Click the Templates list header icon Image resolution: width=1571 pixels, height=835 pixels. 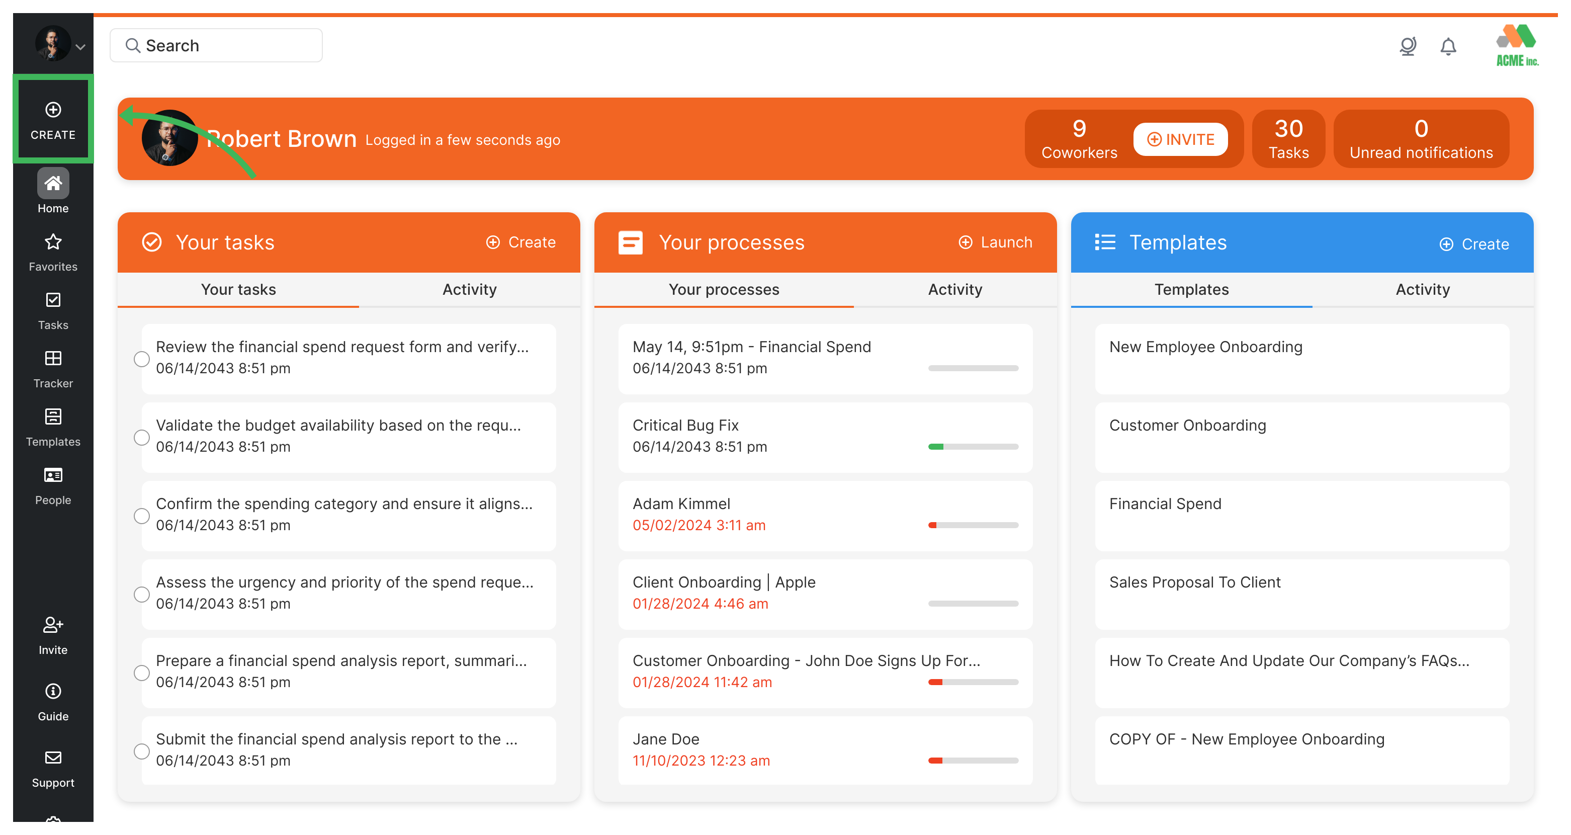(x=1105, y=242)
